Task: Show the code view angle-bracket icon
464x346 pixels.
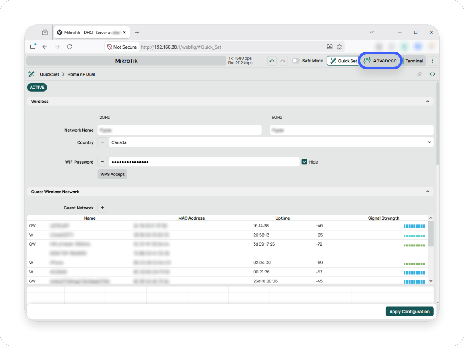Action: pos(432,74)
